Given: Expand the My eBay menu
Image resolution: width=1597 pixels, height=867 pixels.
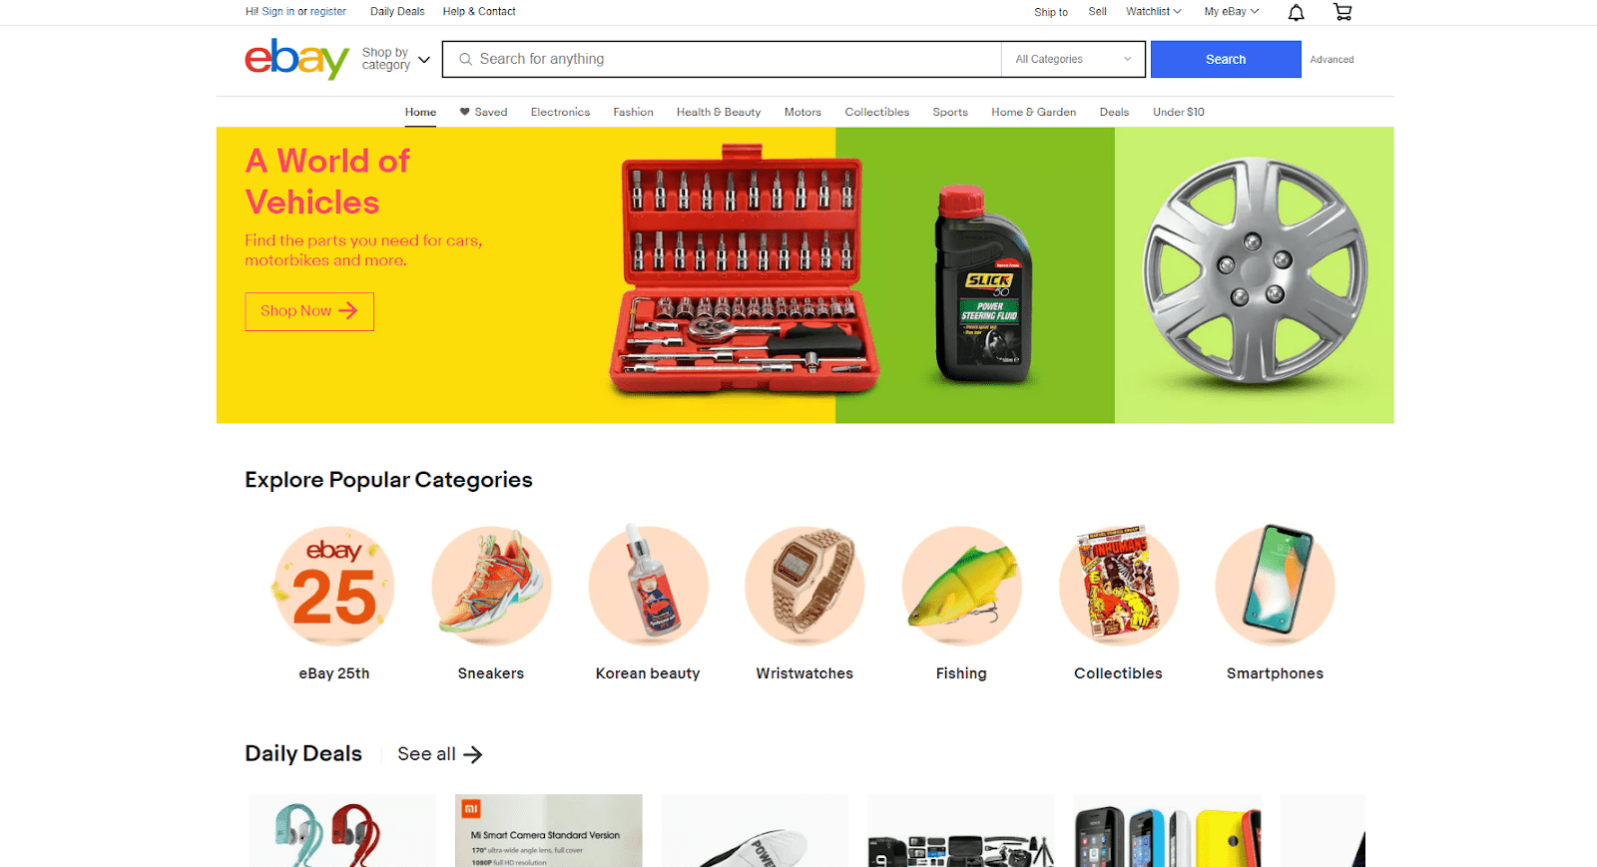Looking at the screenshot, I should [1232, 12].
